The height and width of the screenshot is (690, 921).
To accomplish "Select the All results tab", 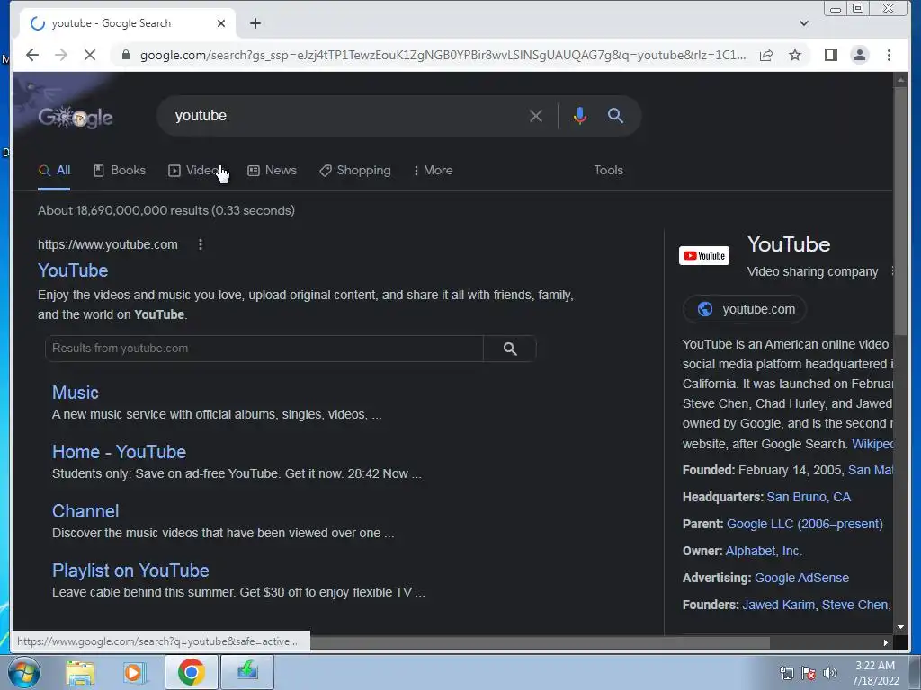I will pos(54,170).
